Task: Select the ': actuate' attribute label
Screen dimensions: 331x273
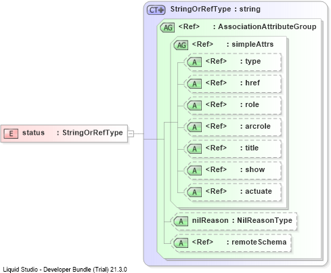Action: point(256,191)
